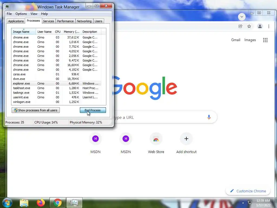Viewport: 277px width, 208px height.
Task: Select the dwm.exe process
Action: tap(56, 79)
